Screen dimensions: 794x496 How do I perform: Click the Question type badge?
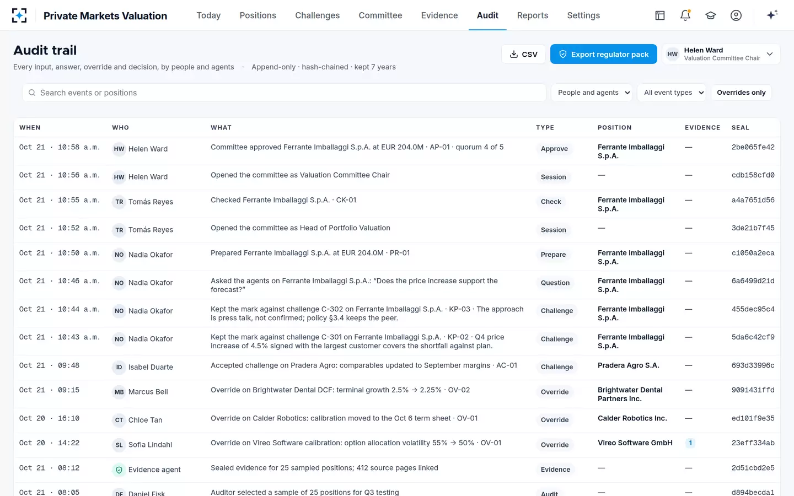555,283
